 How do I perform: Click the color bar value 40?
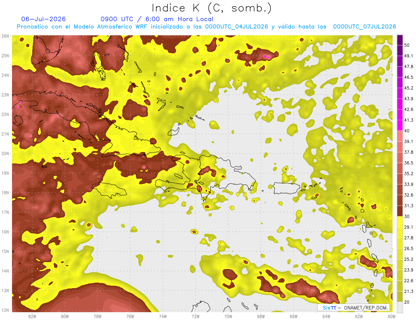pos(407,131)
